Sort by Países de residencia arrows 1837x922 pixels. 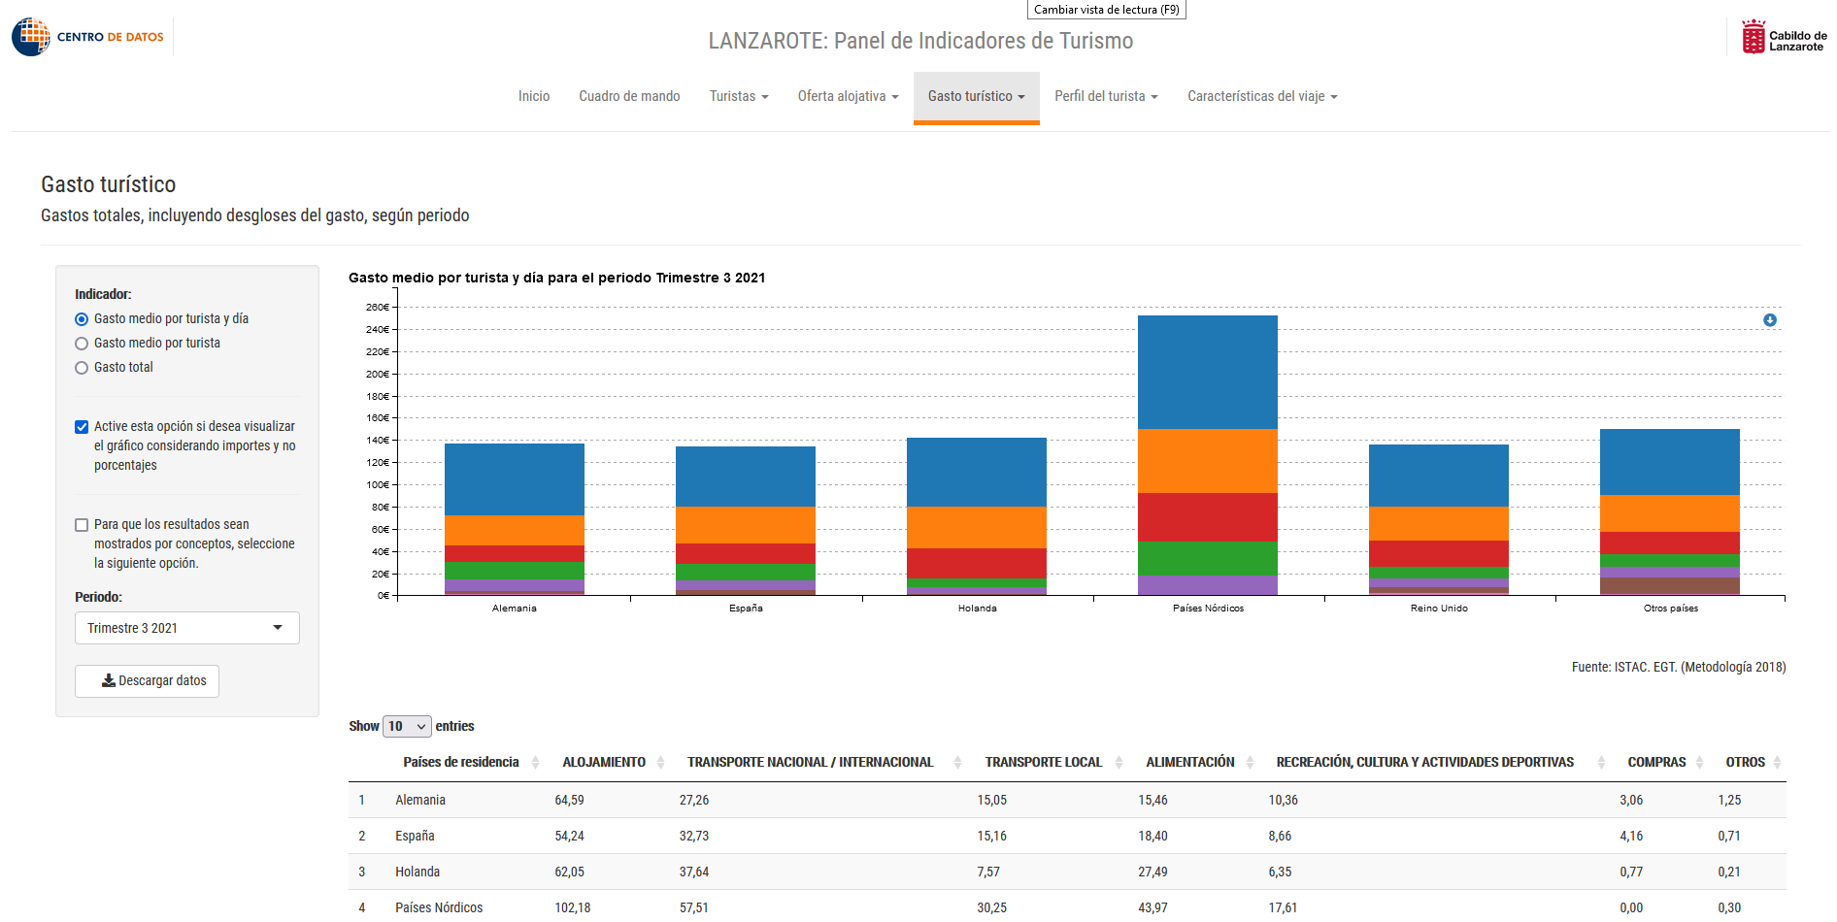coord(535,763)
